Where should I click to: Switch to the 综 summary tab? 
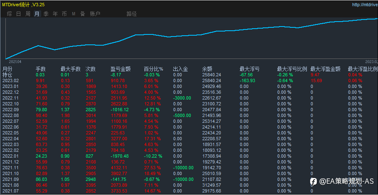pyautogui.click(x=10, y=14)
